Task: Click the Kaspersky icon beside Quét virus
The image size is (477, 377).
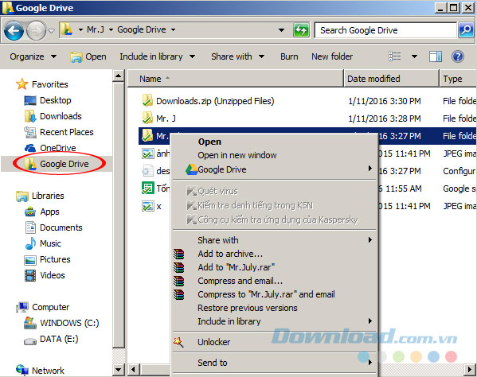Action: pyautogui.click(x=192, y=191)
